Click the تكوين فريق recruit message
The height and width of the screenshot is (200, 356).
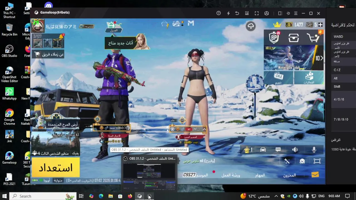199,161
